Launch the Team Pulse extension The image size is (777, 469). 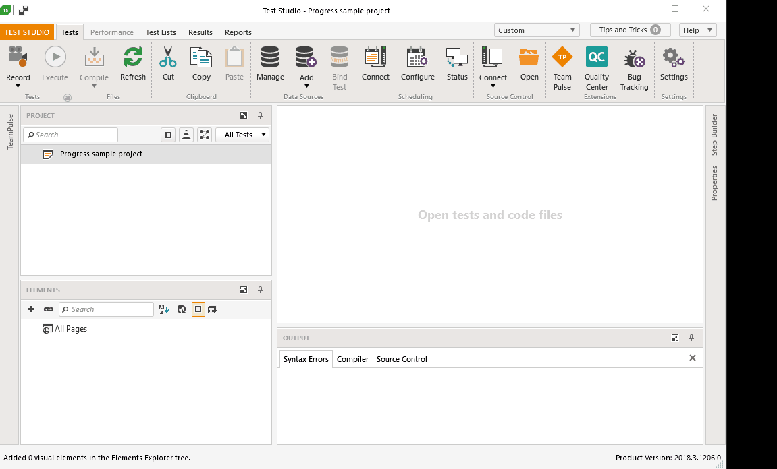562,57
